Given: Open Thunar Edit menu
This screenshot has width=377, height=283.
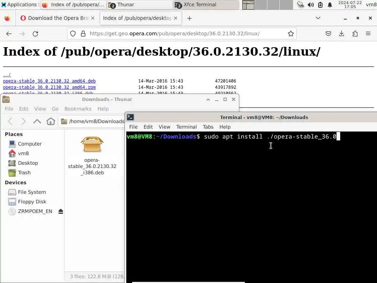Looking at the screenshot, I should tap(24, 109).
